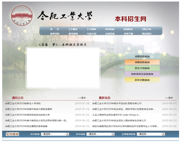Click the orange 录取进程查询 button

click(142, 62)
